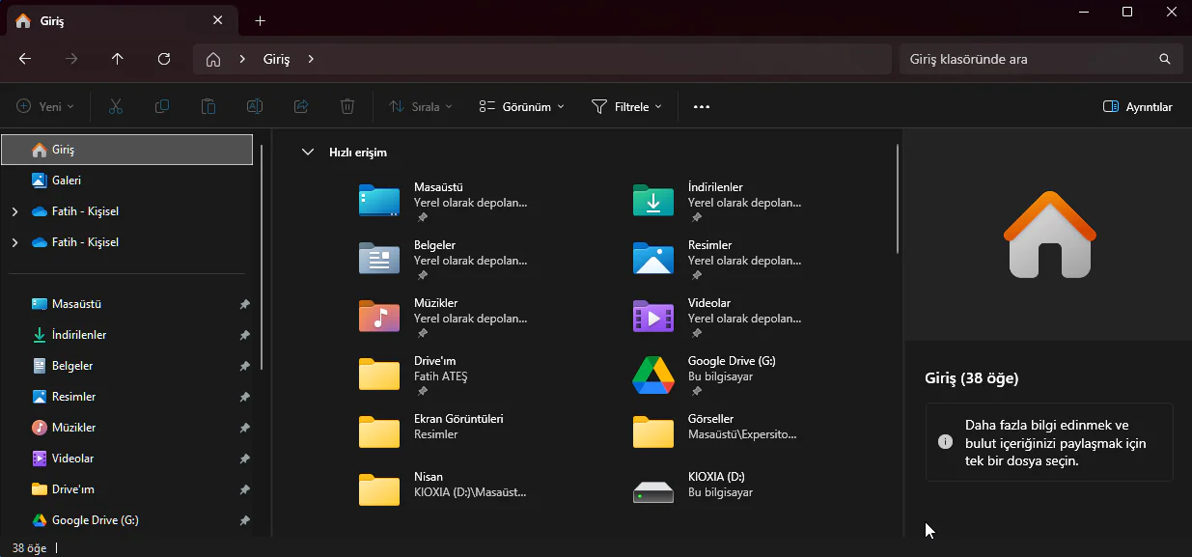Click the Giriş klasöründe ara search box
1192x557 pixels.
click(1040, 59)
